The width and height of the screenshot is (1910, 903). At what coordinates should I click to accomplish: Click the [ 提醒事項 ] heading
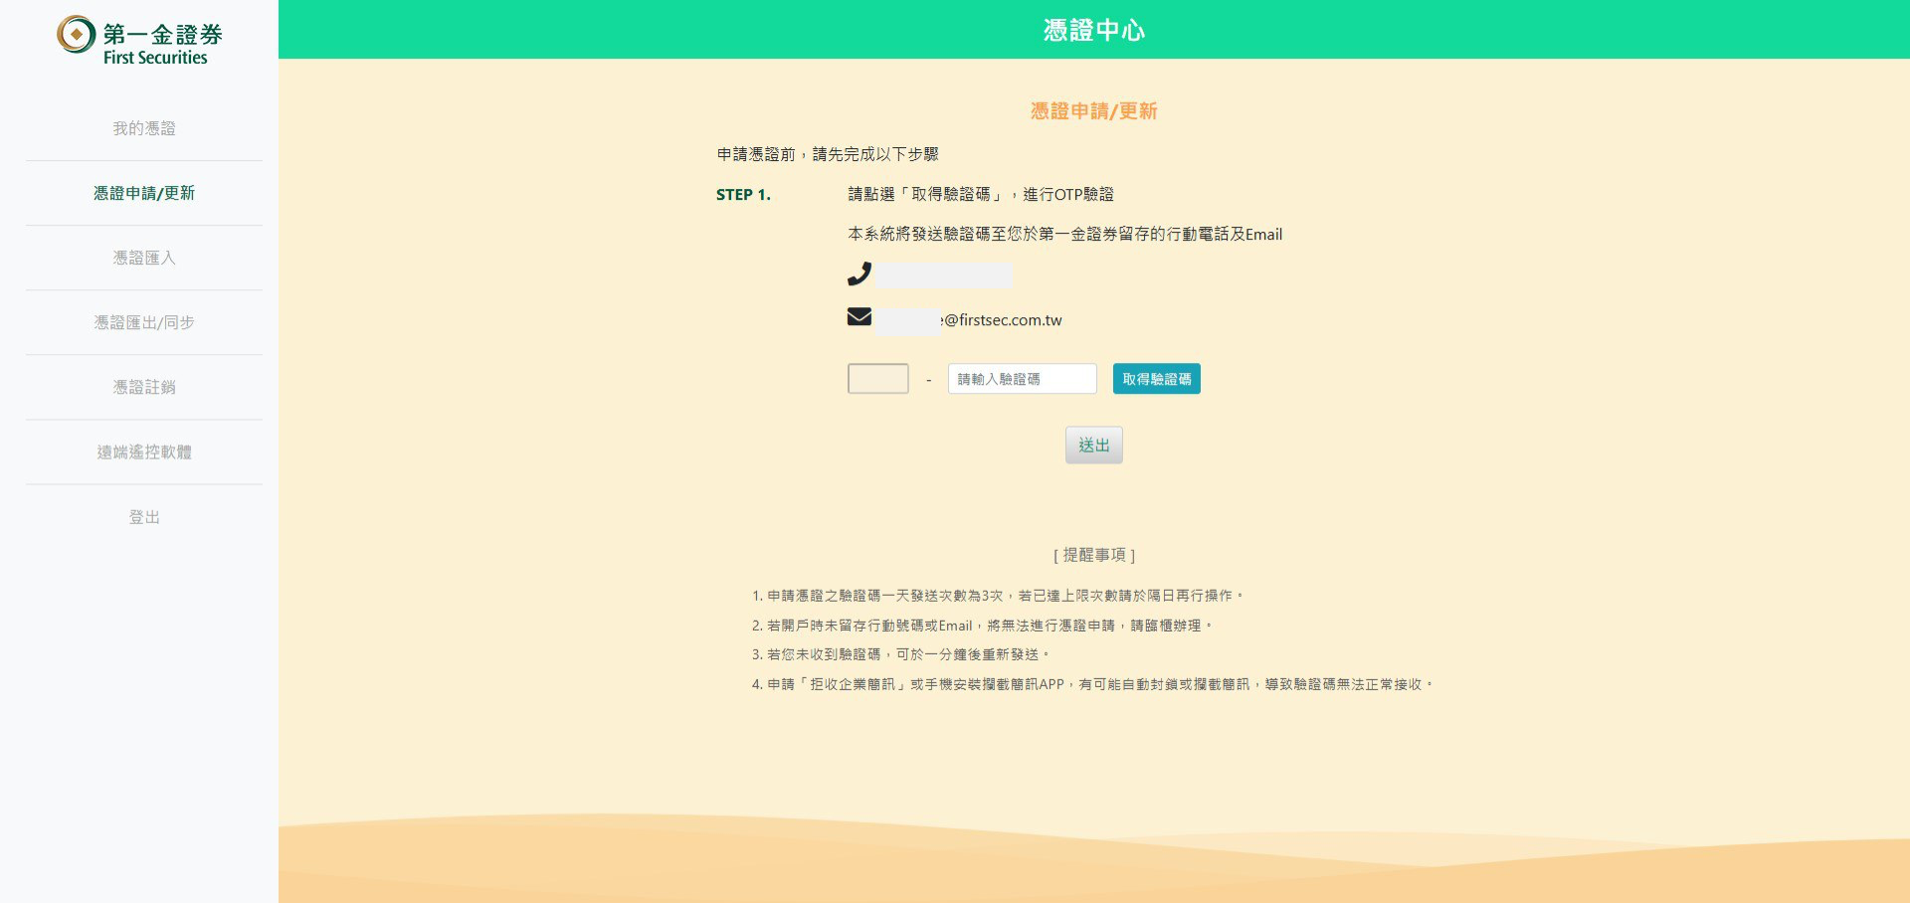coord(1093,555)
